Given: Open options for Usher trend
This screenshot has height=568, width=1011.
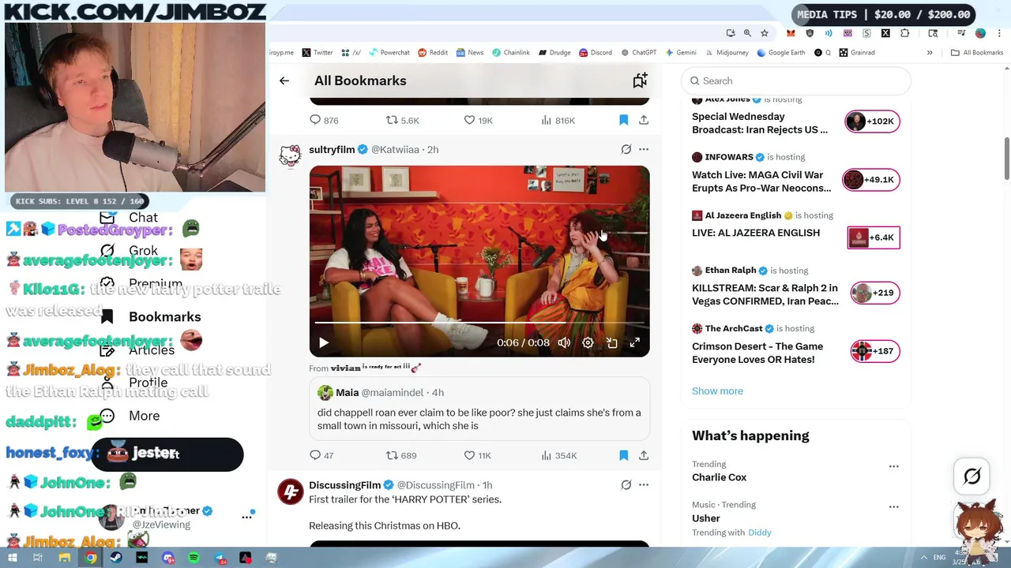Looking at the screenshot, I should [x=893, y=506].
